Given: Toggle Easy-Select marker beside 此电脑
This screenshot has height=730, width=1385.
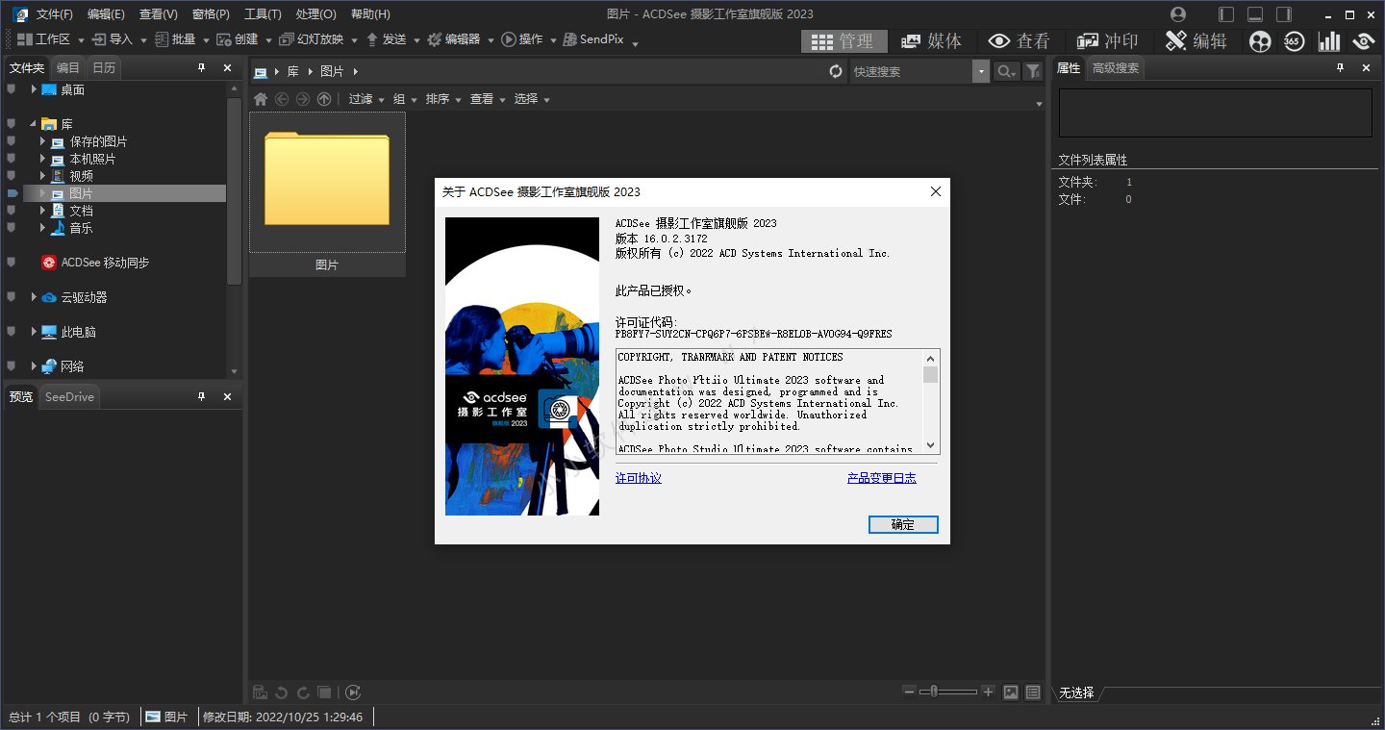Looking at the screenshot, I should pos(12,332).
